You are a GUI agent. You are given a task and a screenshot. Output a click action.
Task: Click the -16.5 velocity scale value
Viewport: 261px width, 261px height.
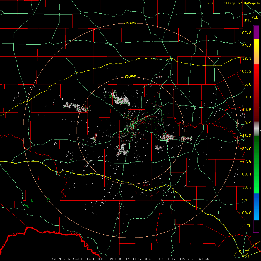point(246,136)
